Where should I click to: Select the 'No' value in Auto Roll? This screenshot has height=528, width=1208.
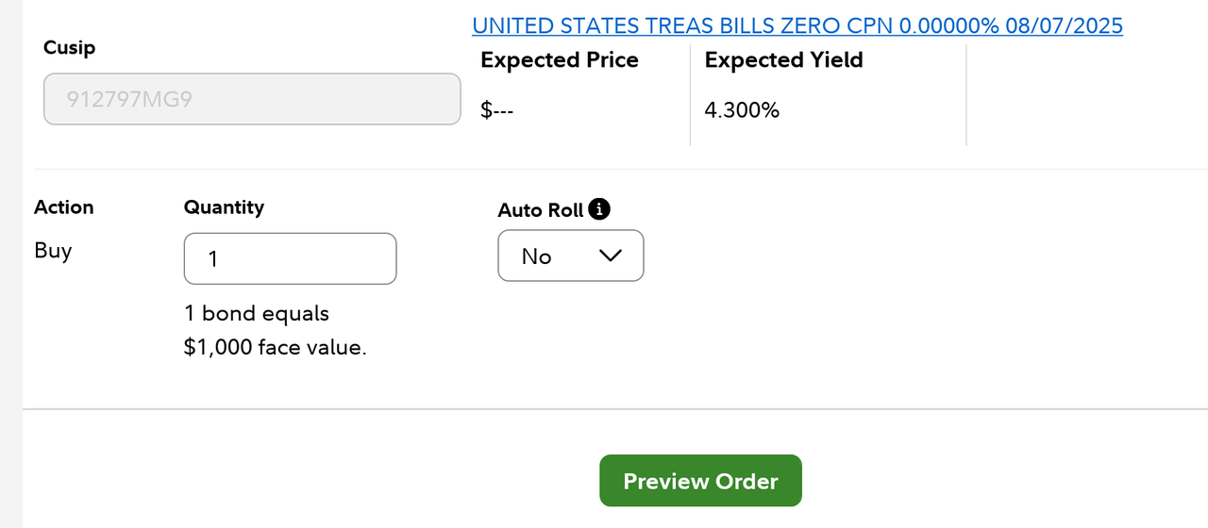coord(537,256)
